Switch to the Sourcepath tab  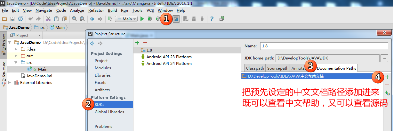tap(278, 68)
